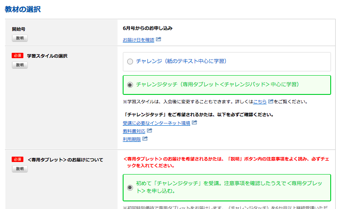Choose the 初めて「チャレンジタッチ」を受講 radio option
Viewport: 359px width, 209px height.
[x=130, y=188]
